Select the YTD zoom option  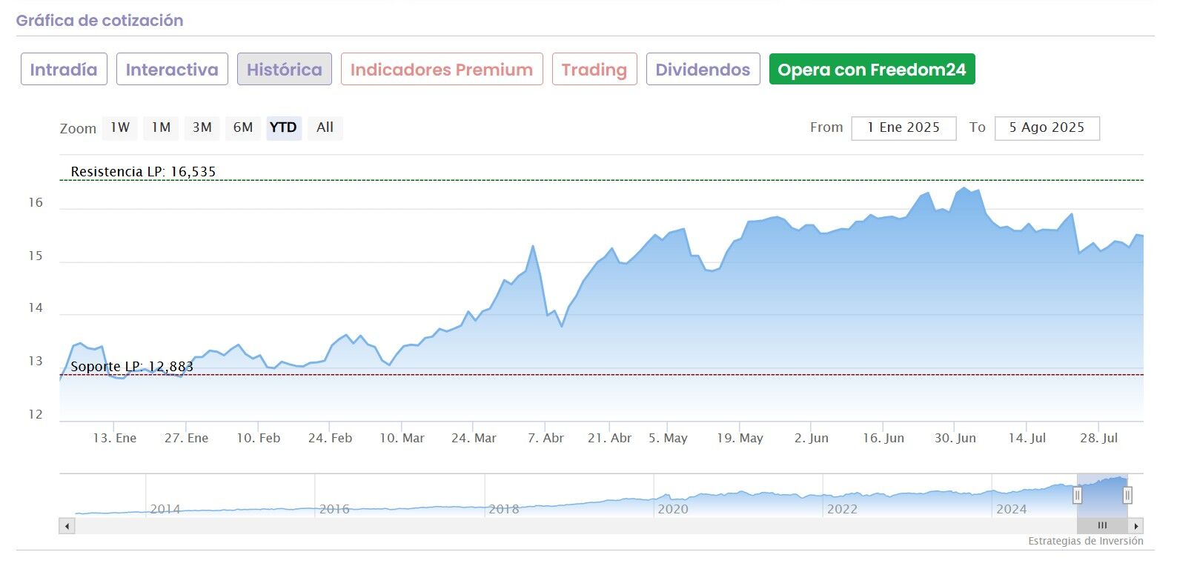[283, 127]
